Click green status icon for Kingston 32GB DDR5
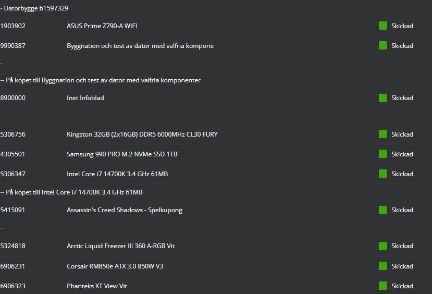432x294 pixels. pyautogui.click(x=383, y=134)
